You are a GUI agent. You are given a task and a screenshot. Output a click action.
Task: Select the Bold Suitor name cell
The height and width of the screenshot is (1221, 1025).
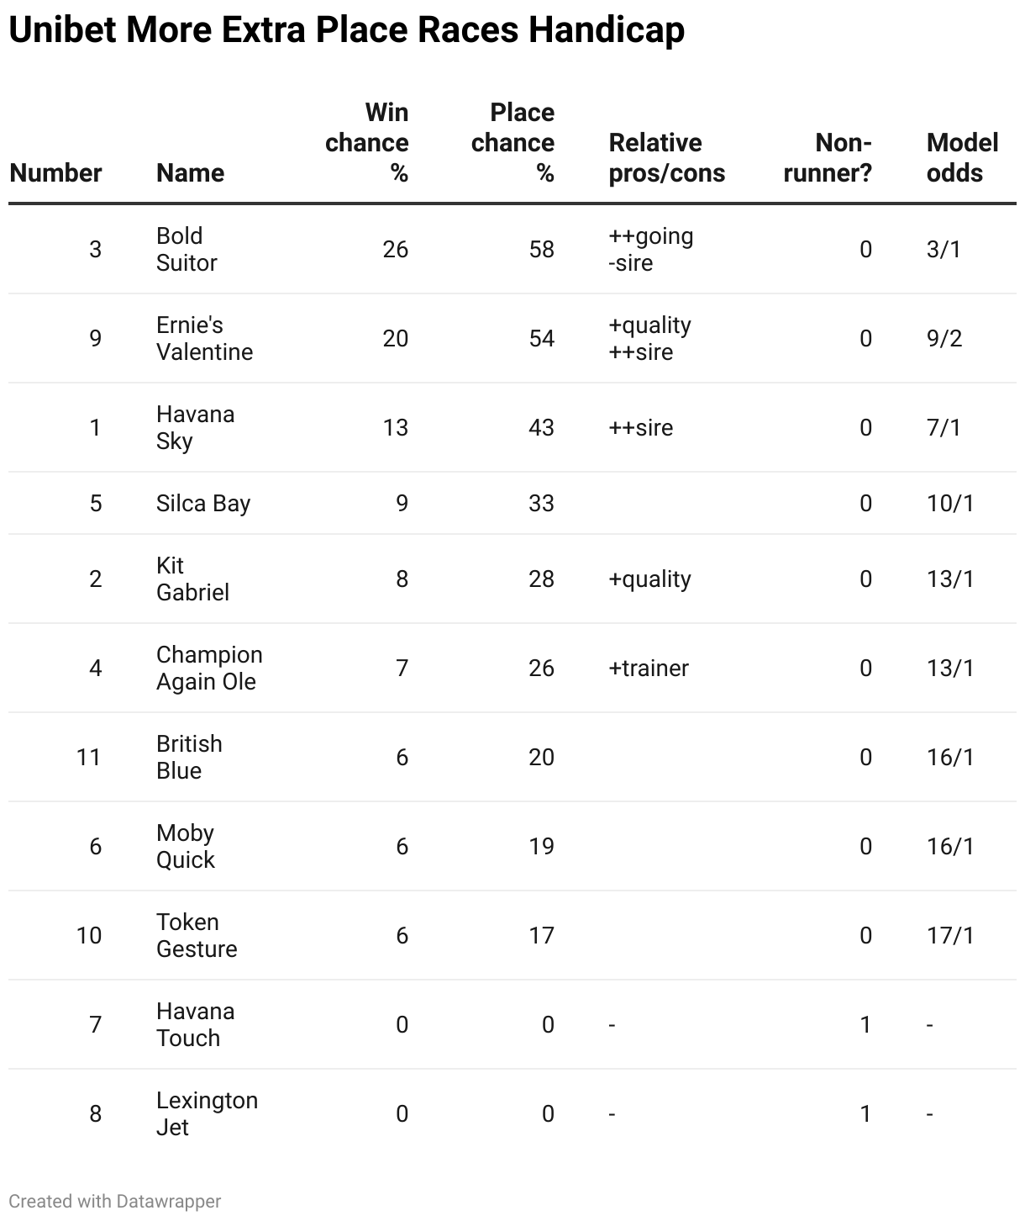187,249
